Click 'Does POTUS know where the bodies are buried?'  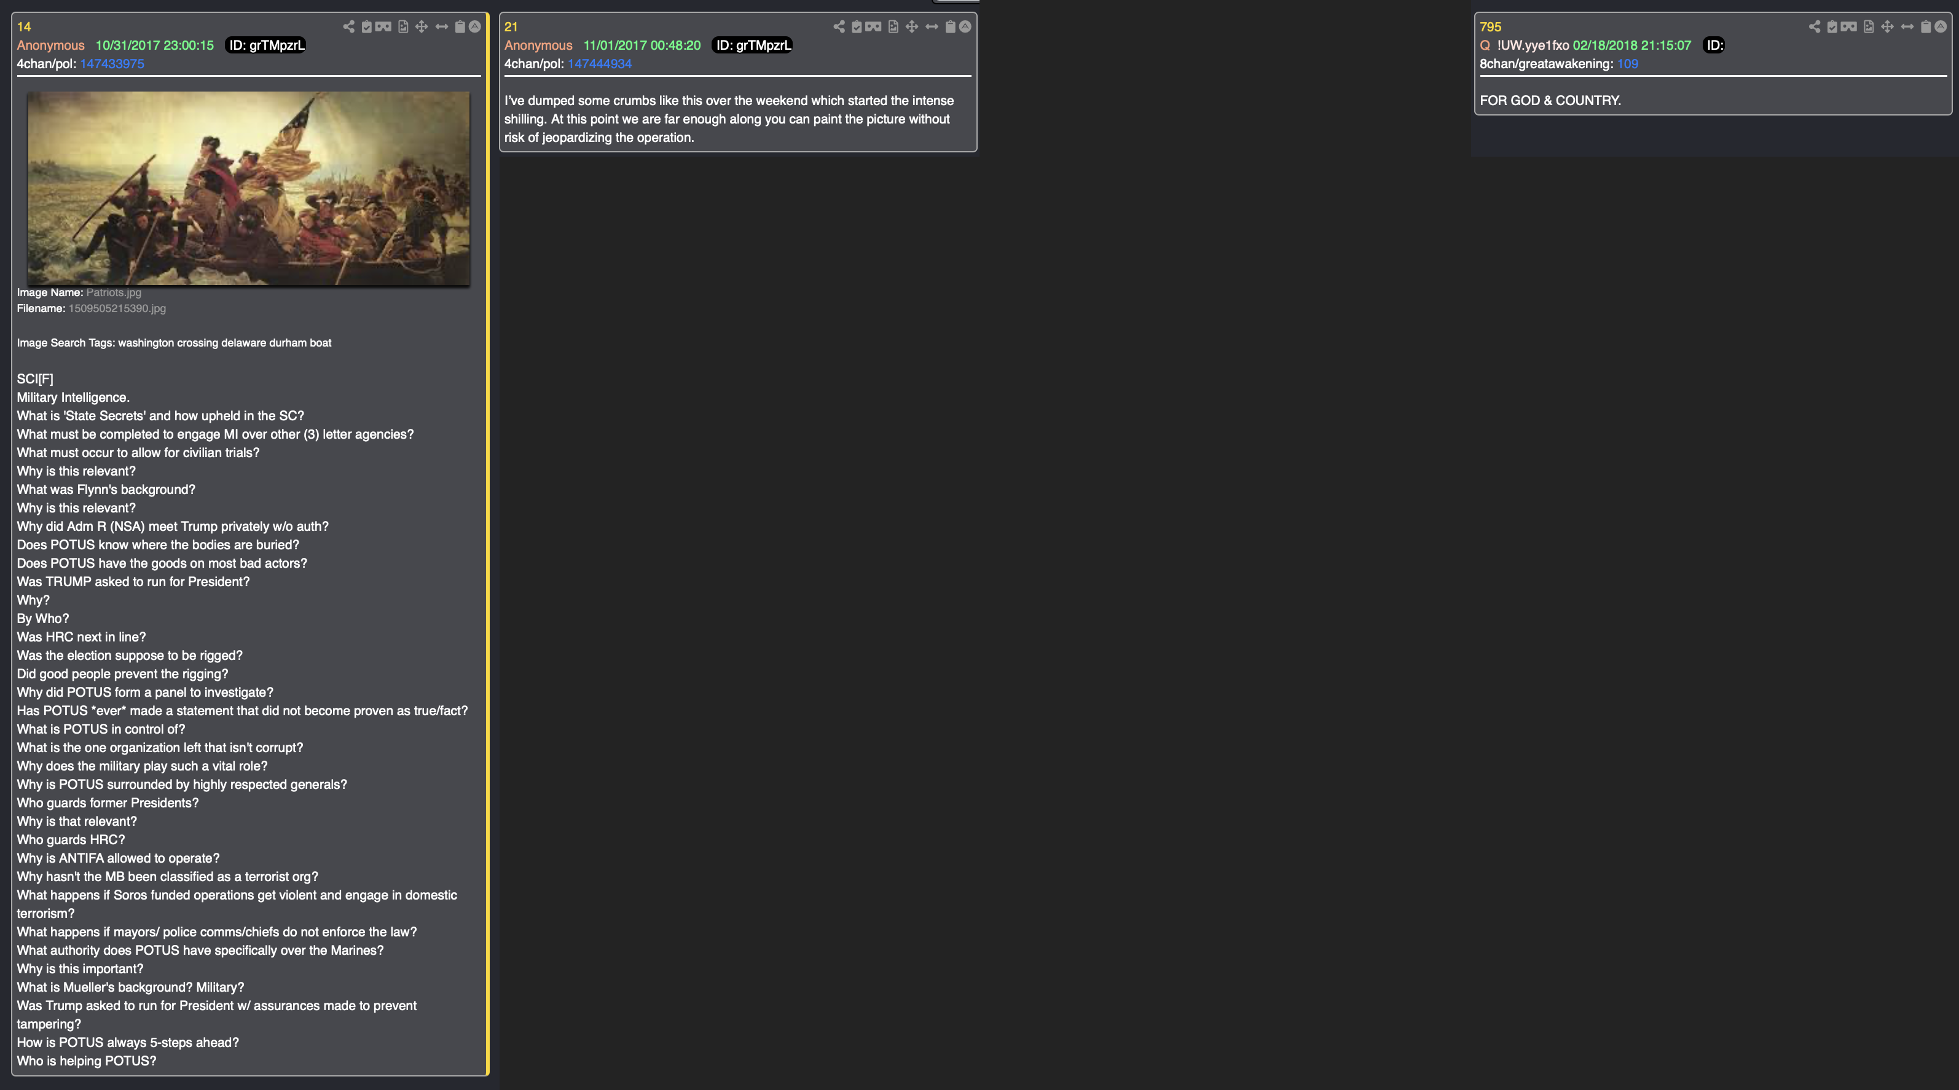158,544
